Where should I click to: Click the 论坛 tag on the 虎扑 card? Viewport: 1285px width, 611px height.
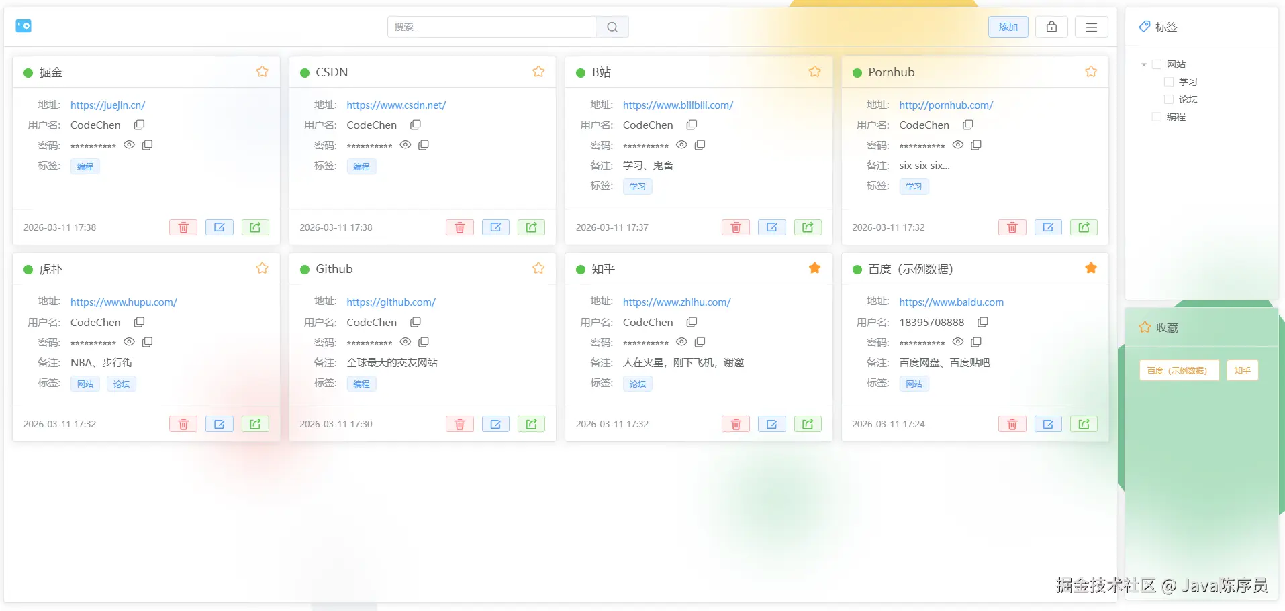coord(122,384)
